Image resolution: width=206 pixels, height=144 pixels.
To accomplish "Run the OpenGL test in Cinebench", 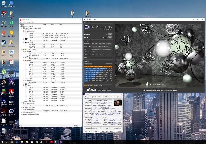I will [x=110, y=35].
